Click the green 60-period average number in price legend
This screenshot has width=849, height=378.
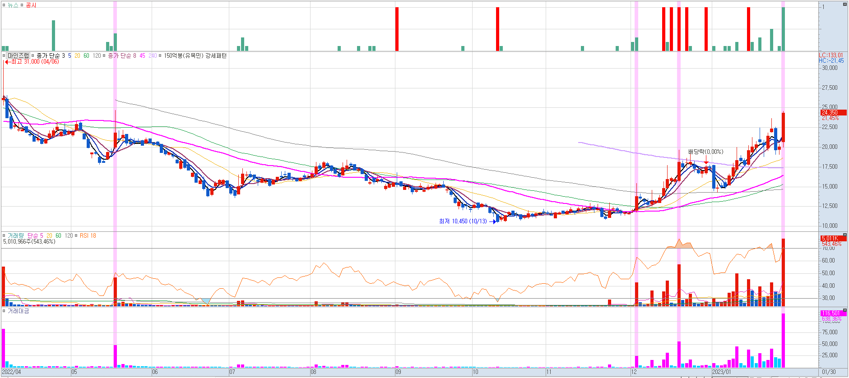(86, 56)
